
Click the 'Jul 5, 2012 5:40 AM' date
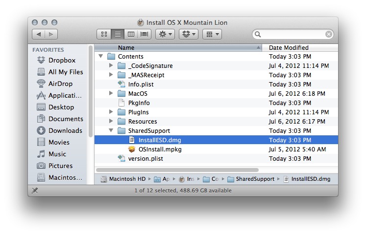click(x=297, y=150)
